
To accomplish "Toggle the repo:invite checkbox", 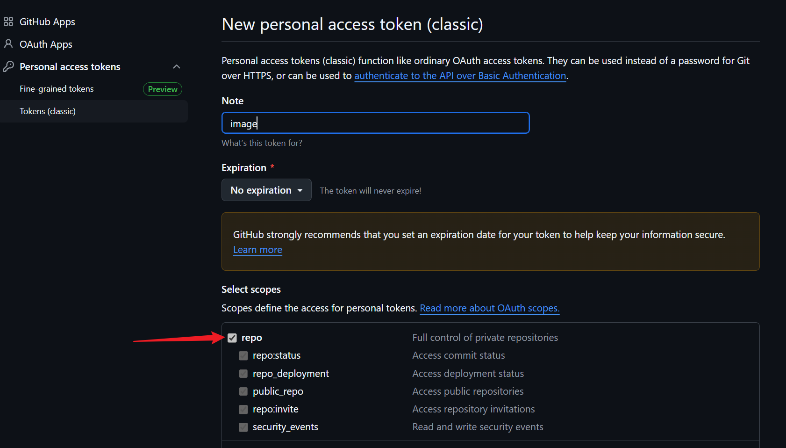I will coord(243,409).
